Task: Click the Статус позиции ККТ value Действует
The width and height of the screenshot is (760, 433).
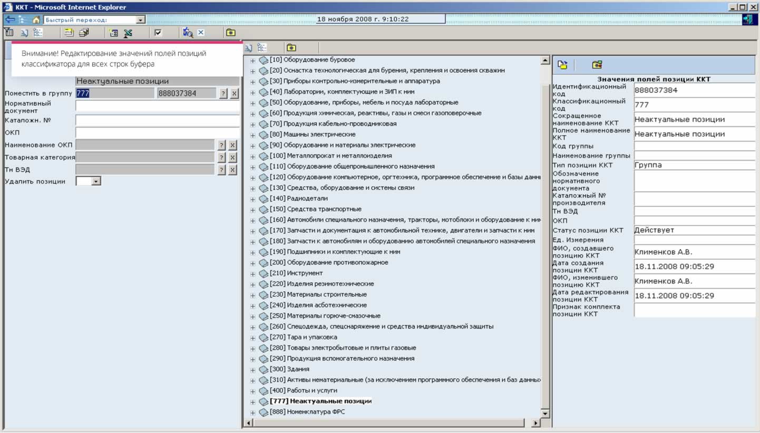Action: tap(695, 230)
